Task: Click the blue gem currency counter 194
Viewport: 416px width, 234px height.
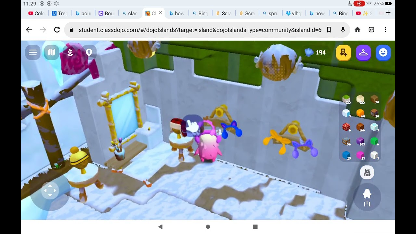Action: 315,52
